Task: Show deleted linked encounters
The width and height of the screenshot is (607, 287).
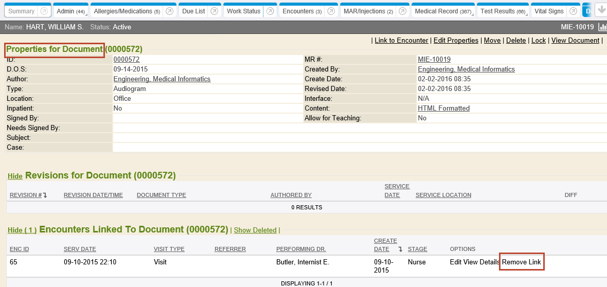Action: [x=255, y=230]
